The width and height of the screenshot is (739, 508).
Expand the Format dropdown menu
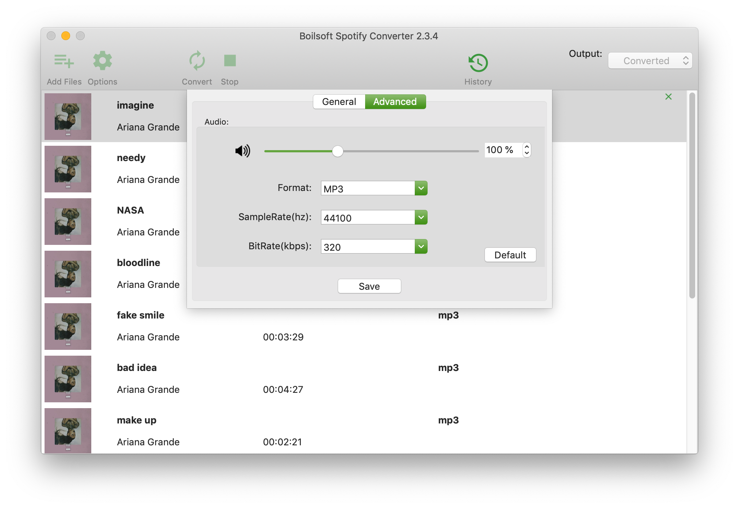421,188
